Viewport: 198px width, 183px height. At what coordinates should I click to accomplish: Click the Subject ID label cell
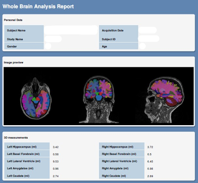tap(118, 39)
